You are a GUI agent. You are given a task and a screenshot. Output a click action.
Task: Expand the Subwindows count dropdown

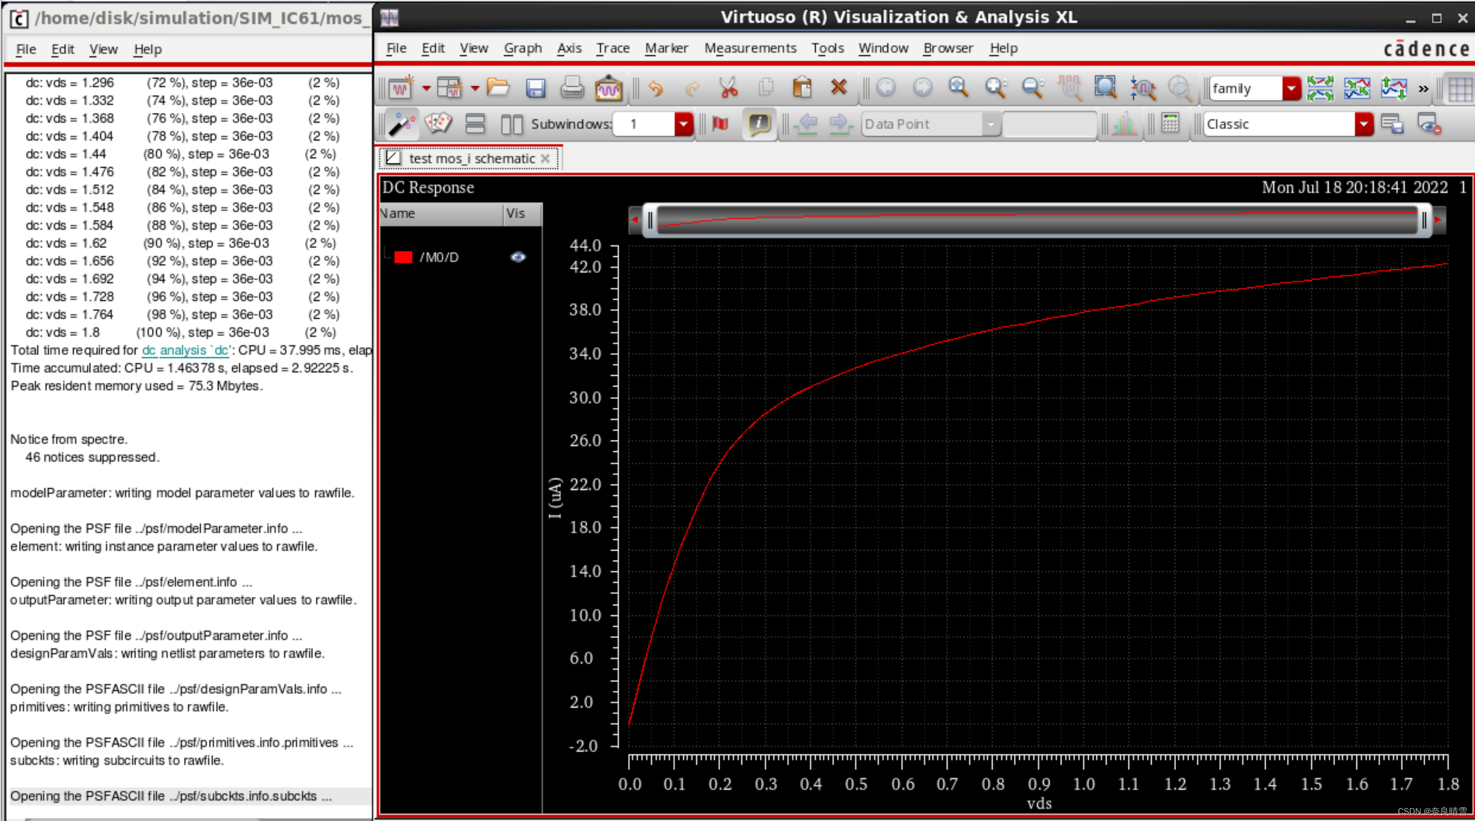pyautogui.click(x=683, y=124)
